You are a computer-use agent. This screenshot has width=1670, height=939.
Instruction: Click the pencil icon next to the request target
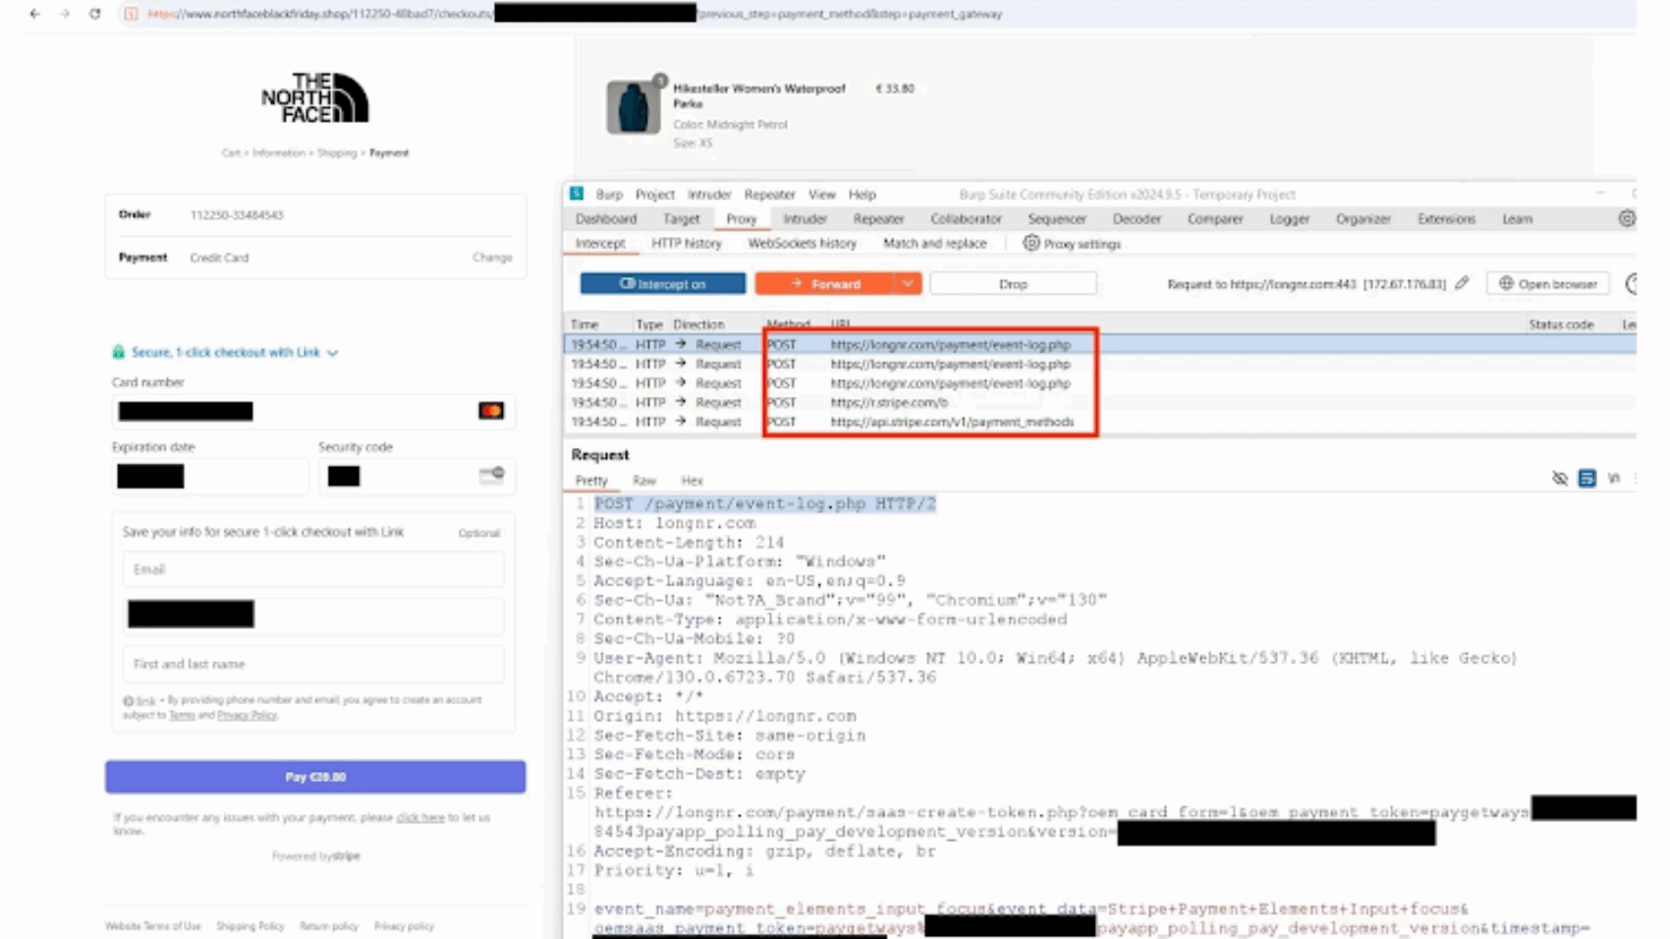[x=1461, y=283]
